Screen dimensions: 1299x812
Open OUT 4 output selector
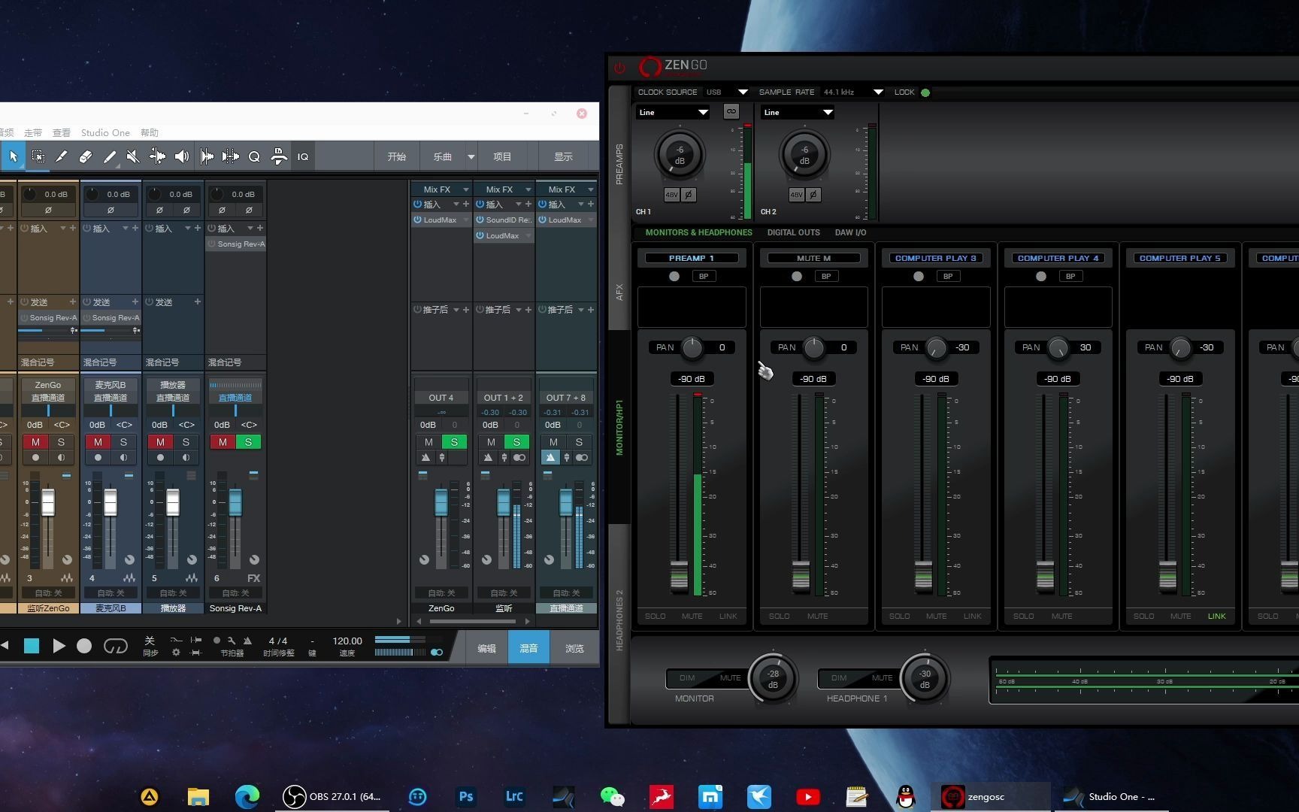(x=441, y=398)
